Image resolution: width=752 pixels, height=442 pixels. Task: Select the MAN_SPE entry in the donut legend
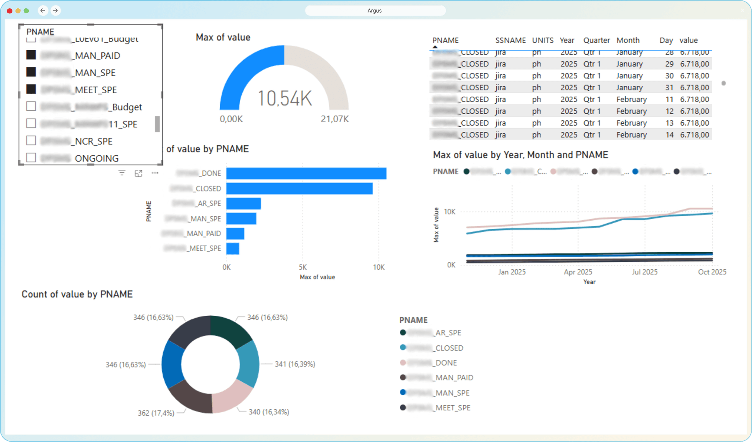coord(452,393)
